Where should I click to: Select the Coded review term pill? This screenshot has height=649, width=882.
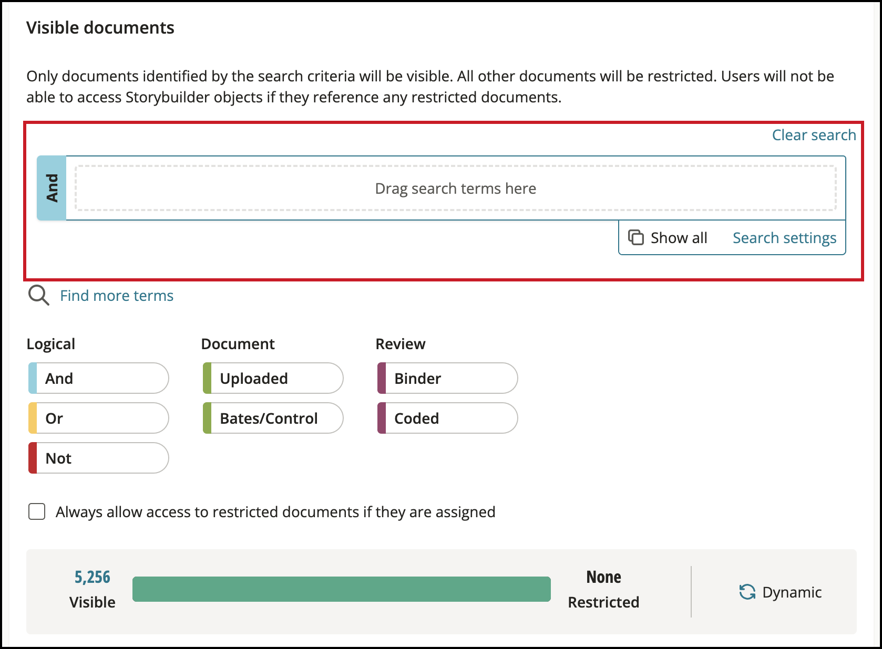point(447,418)
